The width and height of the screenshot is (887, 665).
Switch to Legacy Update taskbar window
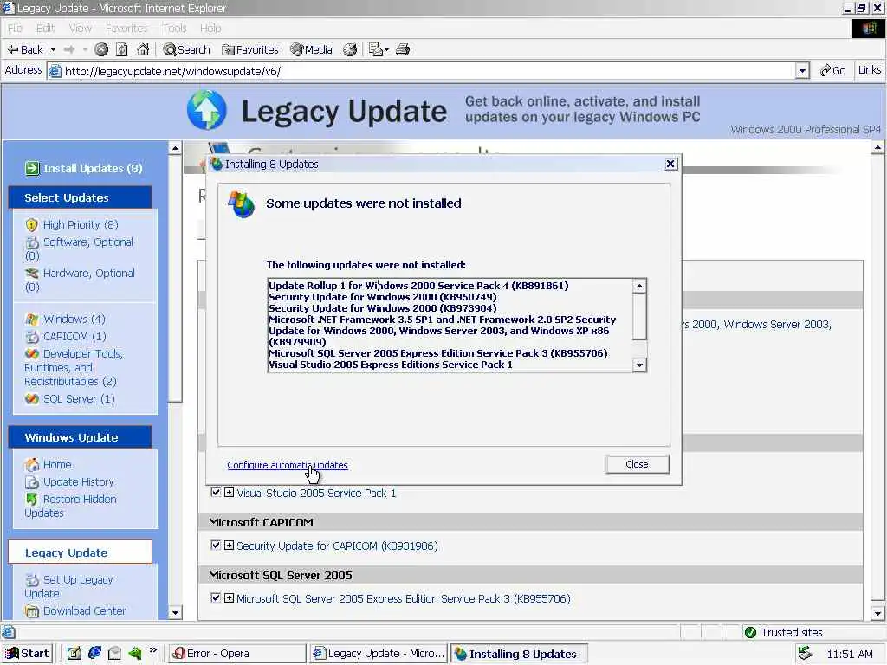point(379,654)
